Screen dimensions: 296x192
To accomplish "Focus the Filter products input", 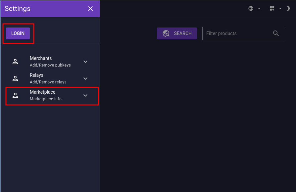I will [237, 33].
